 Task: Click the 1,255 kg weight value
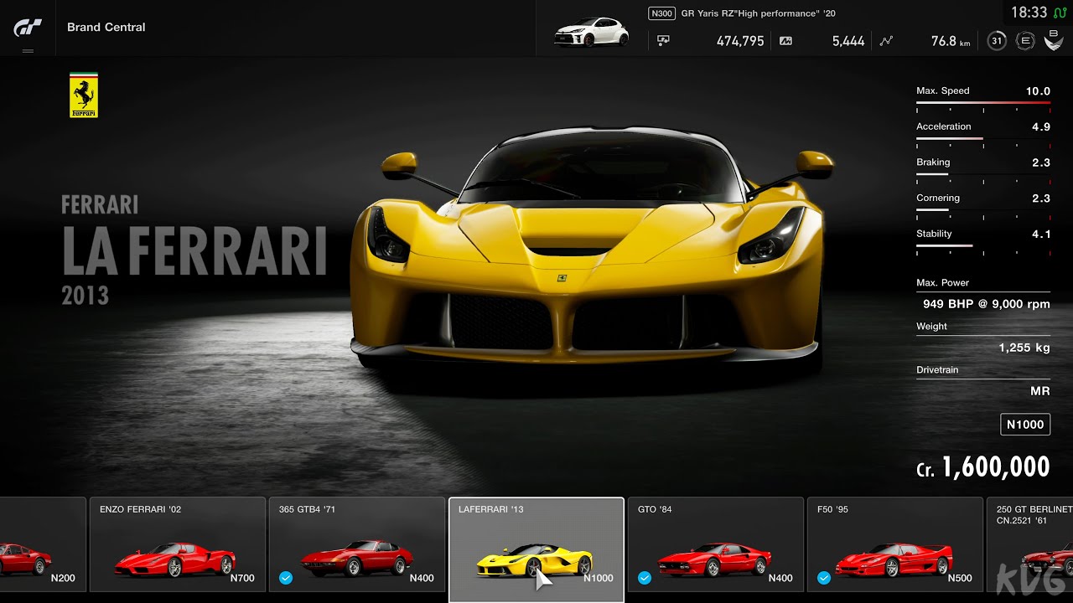(x=1024, y=348)
